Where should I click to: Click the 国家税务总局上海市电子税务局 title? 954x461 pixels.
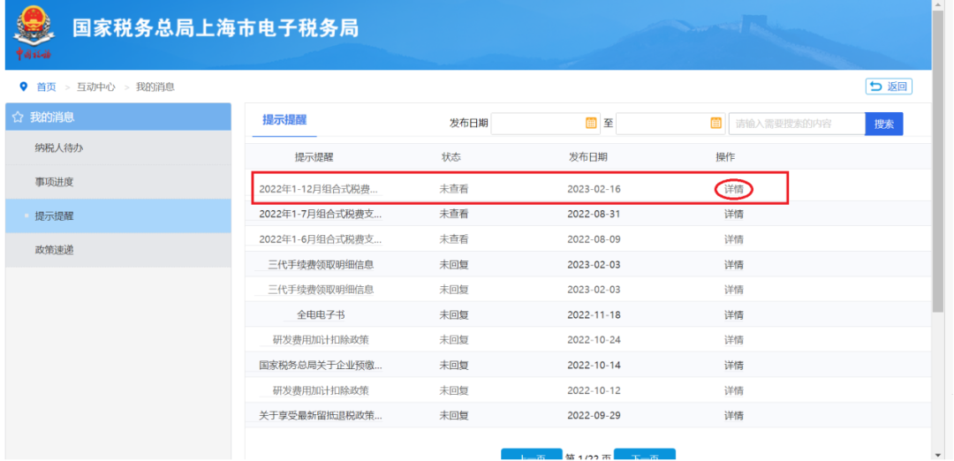click(216, 28)
